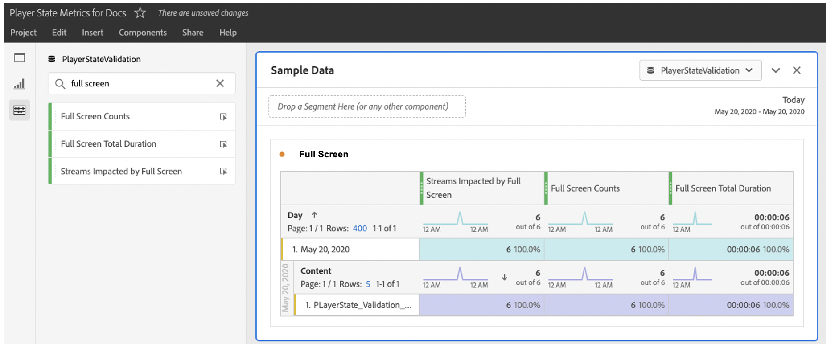Toggle the Day column sort arrow

click(x=314, y=215)
